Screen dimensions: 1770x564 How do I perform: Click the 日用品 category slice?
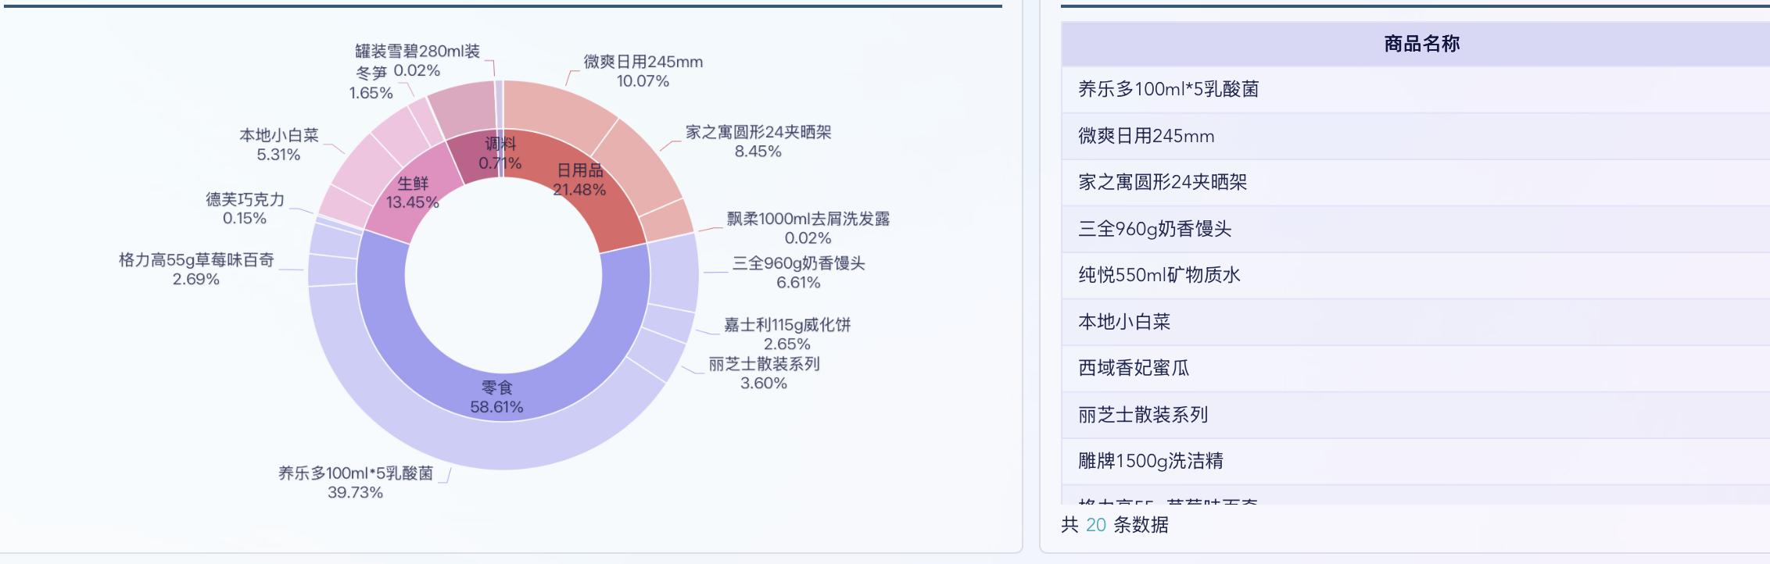579,180
